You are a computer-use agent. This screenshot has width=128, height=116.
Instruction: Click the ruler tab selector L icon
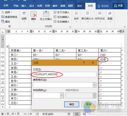pos(3,32)
